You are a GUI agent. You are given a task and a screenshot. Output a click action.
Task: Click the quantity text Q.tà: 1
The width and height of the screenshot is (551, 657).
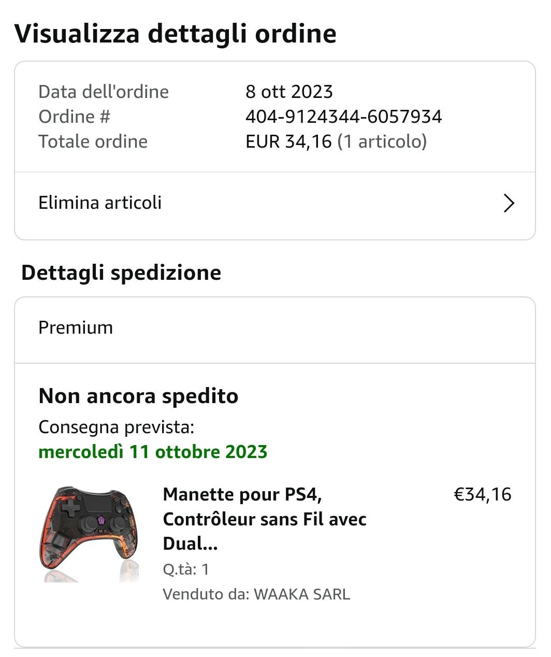186,569
